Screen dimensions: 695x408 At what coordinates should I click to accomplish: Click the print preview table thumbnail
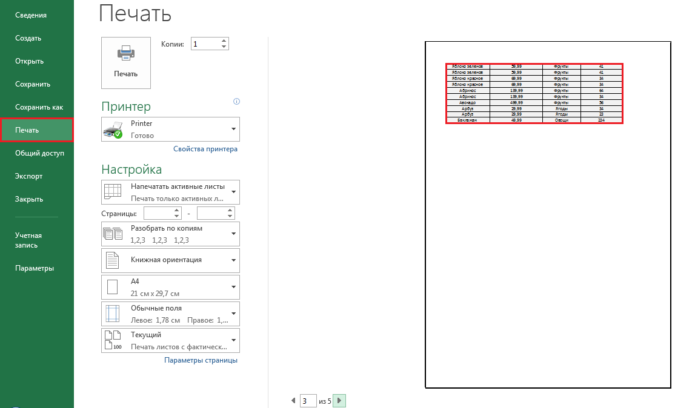(534, 93)
